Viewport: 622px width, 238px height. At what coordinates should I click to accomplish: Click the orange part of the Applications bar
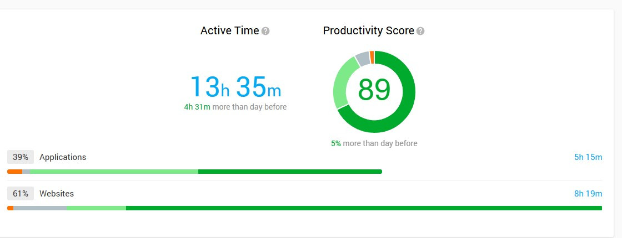pos(14,172)
